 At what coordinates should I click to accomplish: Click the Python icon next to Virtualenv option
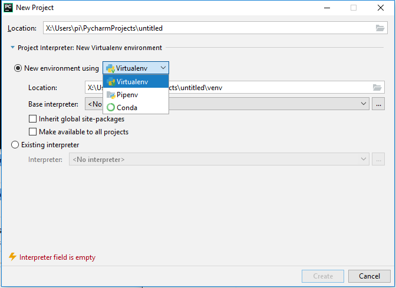click(111, 81)
